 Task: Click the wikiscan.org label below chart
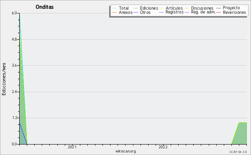click(x=125, y=151)
